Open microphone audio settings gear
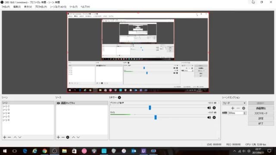 pyautogui.click(x=214, y=118)
